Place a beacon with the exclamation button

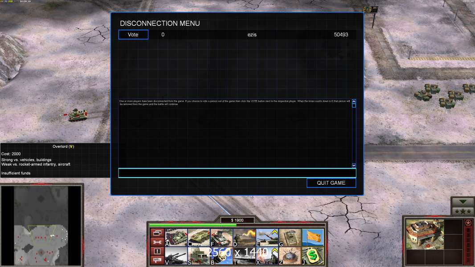tap(157, 251)
